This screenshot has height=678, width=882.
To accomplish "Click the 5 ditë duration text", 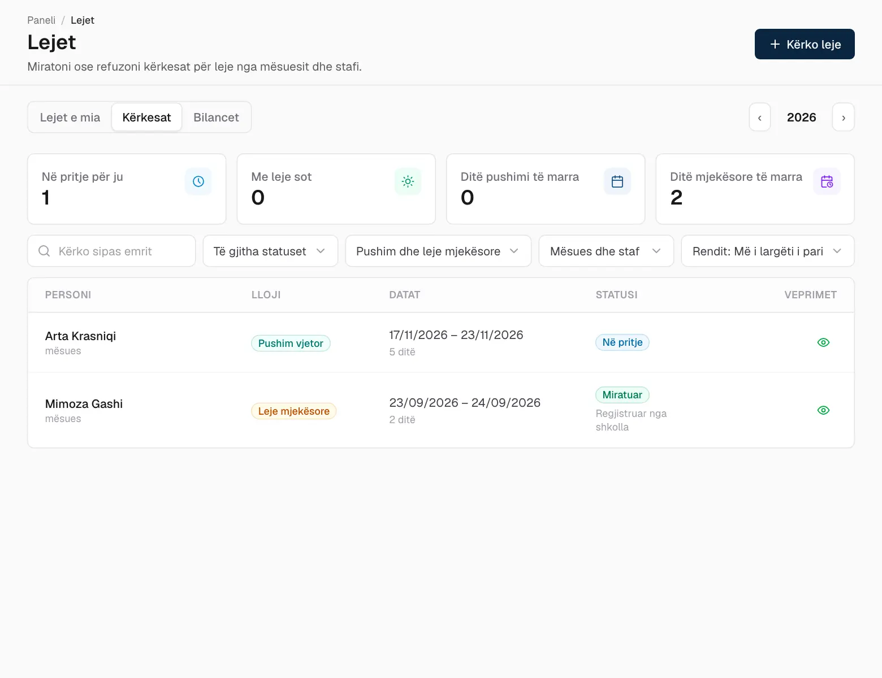I will coord(402,352).
